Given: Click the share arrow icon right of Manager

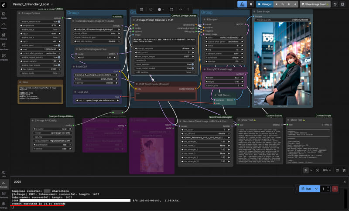Looking at the screenshot, I should [295, 4].
